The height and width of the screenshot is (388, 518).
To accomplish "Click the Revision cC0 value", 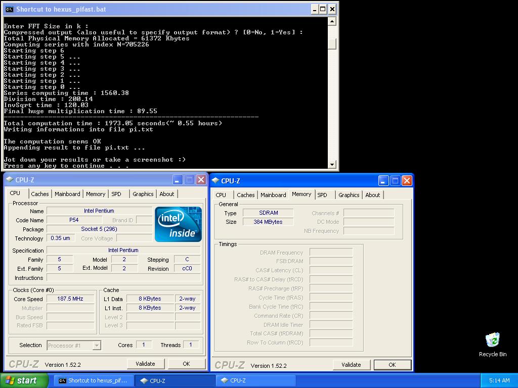I will [187, 269].
